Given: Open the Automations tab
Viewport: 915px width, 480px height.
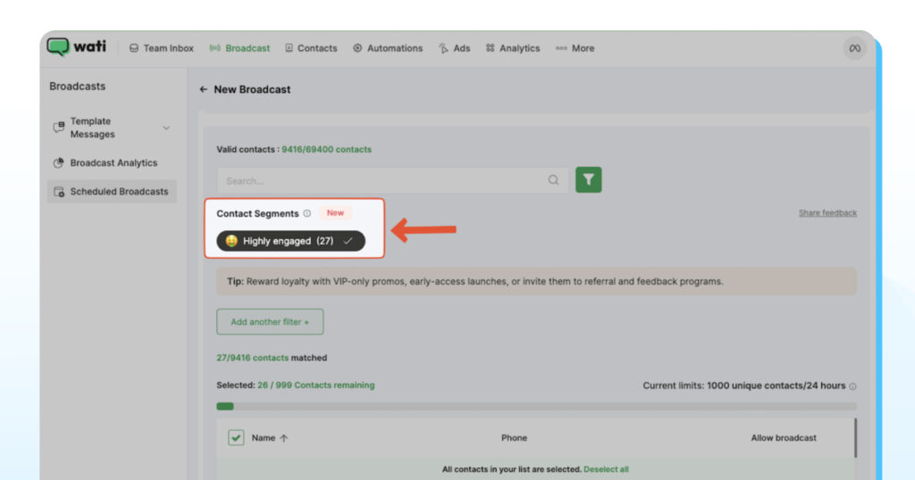Looking at the screenshot, I should pyautogui.click(x=388, y=48).
